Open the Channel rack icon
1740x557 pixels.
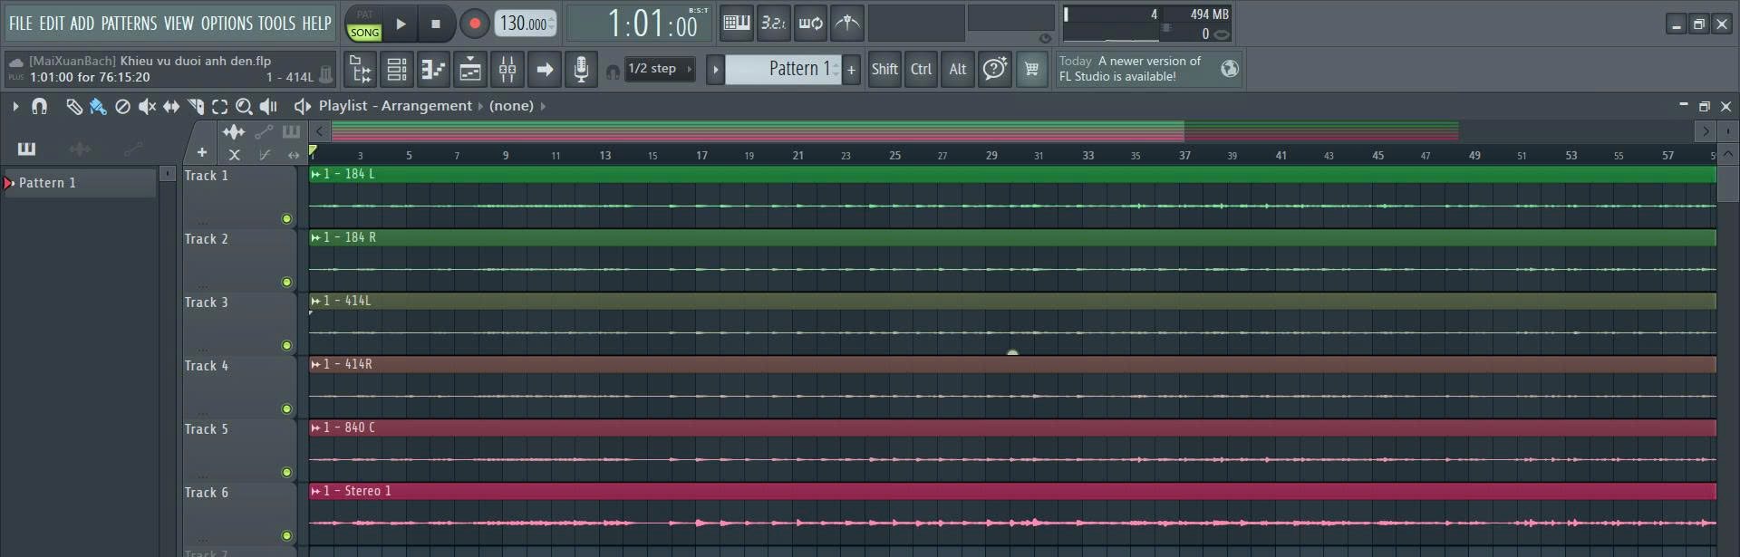coord(397,70)
